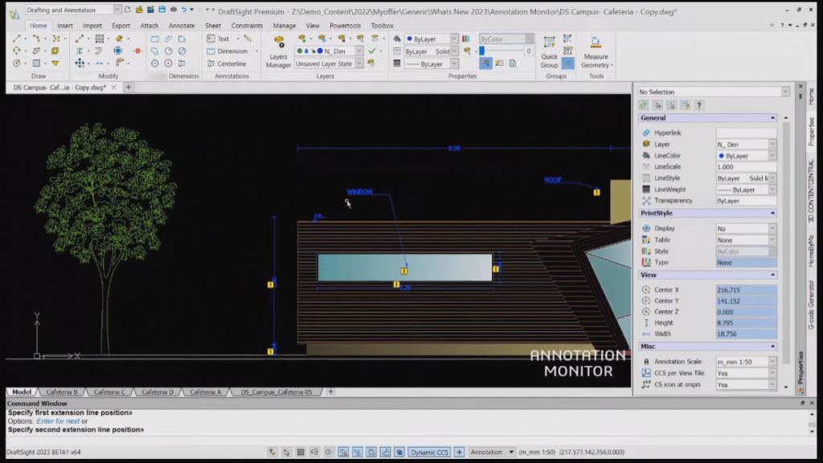This screenshot has width=823, height=463.
Task: Expand the Unsaved Layer State list
Action: point(358,64)
